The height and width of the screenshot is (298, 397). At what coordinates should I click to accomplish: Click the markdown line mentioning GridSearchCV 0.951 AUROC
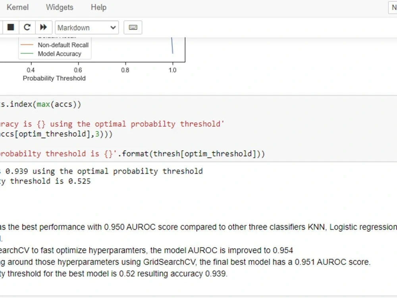[x=185, y=262]
